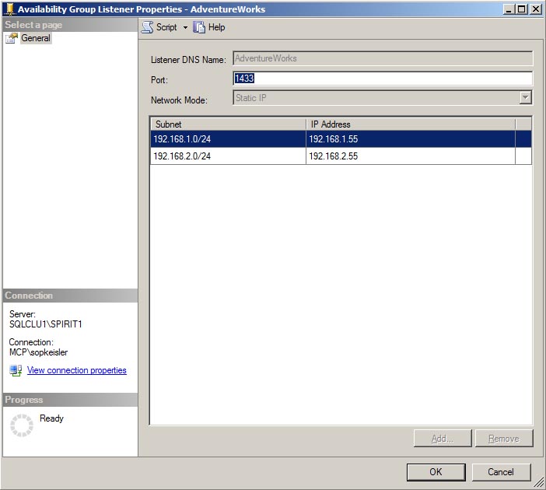The image size is (546, 490).
Task: Click the Script toolbar icon
Action: click(x=147, y=27)
